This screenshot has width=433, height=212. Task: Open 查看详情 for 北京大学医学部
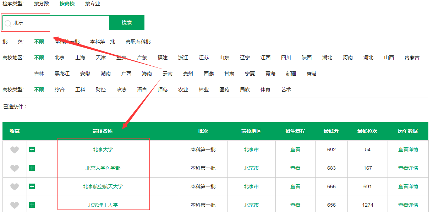tap(408, 168)
